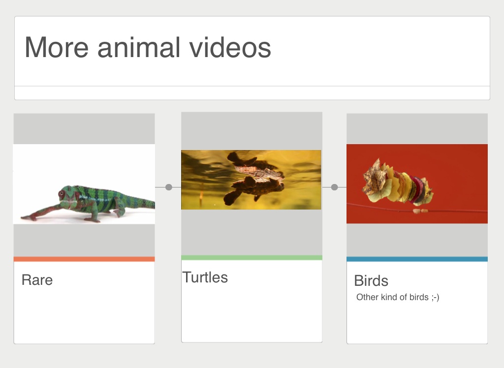Screen dimensions: 504x368
Task: Pick the orange color bar on Rare card
Action: tap(84, 259)
